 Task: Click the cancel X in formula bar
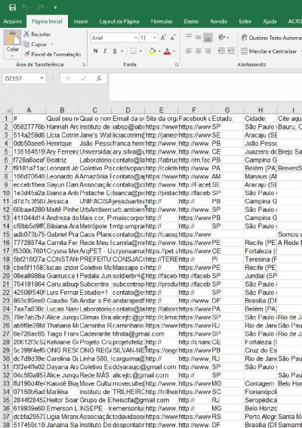tap(68, 79)
